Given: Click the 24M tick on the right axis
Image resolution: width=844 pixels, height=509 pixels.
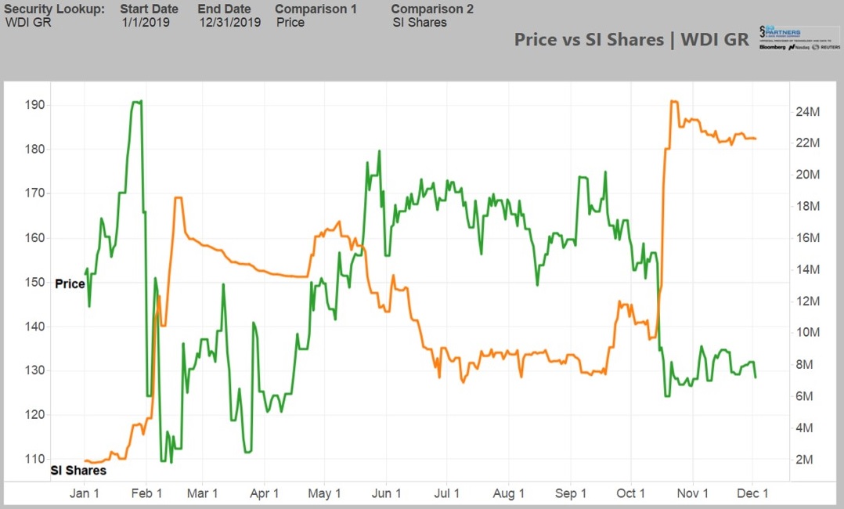Looking at the screenshot, I should point(807,111).
